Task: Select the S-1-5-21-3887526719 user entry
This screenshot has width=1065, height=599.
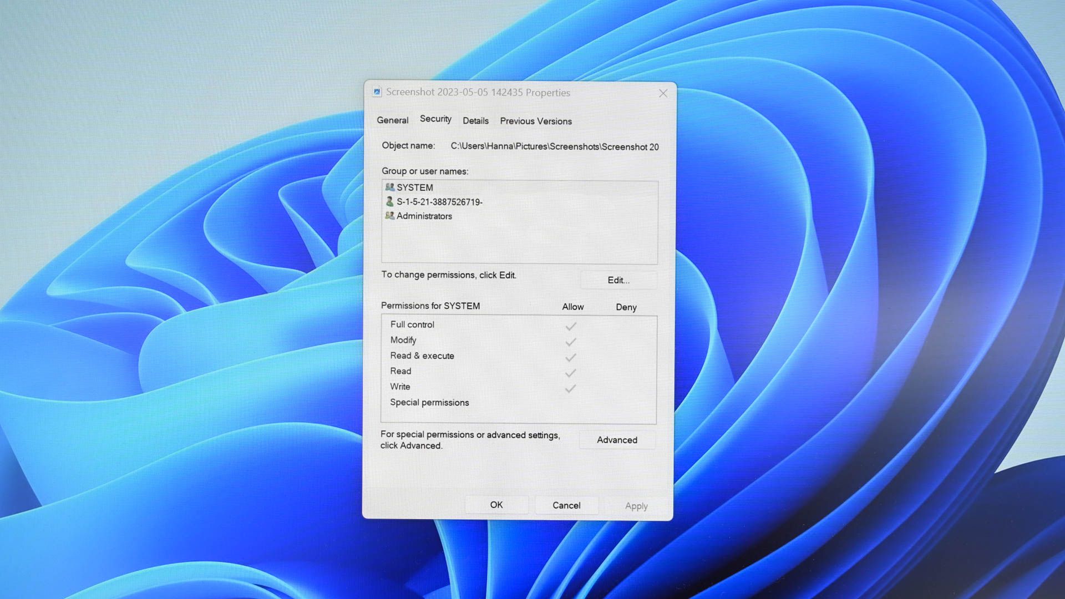Action: [x=439, y=202]
